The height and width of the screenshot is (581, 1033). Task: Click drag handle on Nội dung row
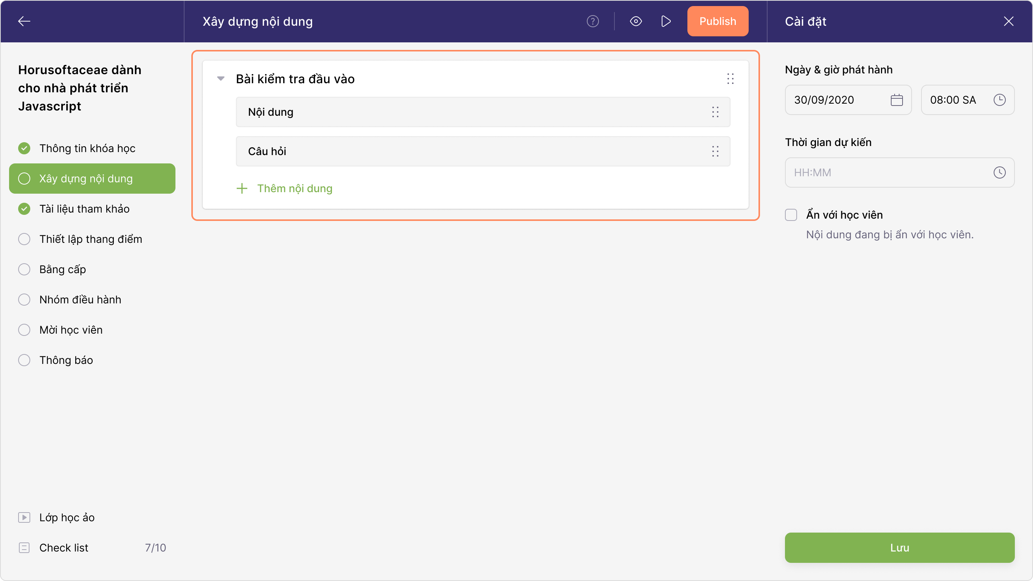[715, 112]
